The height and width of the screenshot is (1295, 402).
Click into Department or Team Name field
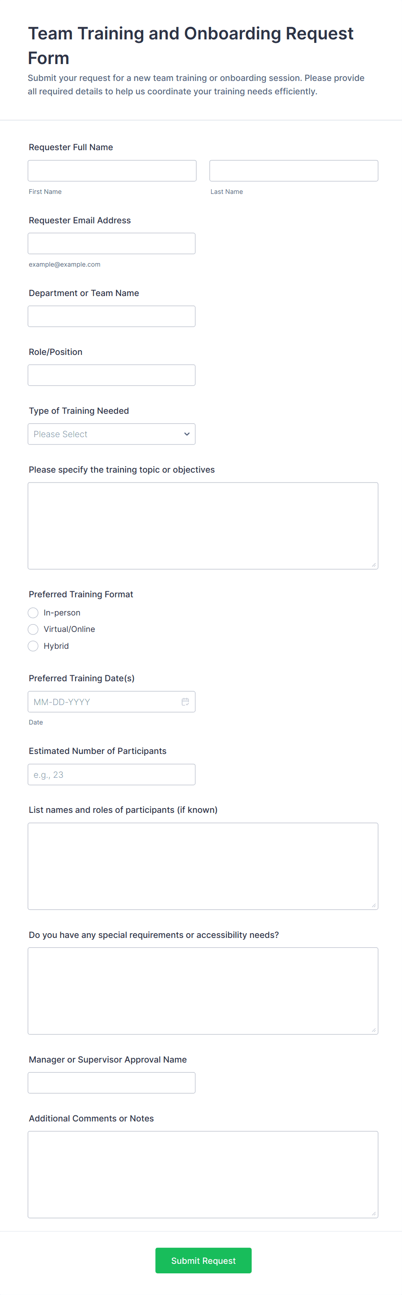point(112,316)
